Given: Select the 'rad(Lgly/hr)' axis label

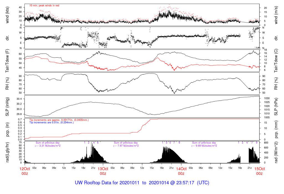Looking at the screenshot, I should (x=7, y=152).
